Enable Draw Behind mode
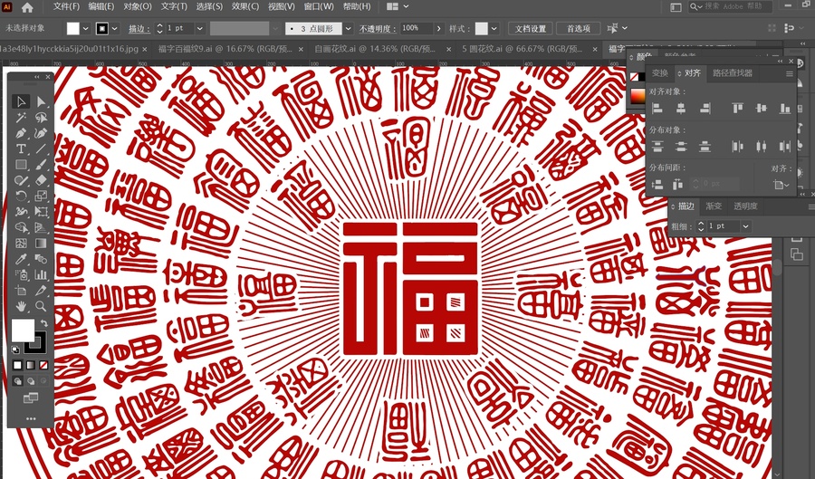 pos(31,381)
